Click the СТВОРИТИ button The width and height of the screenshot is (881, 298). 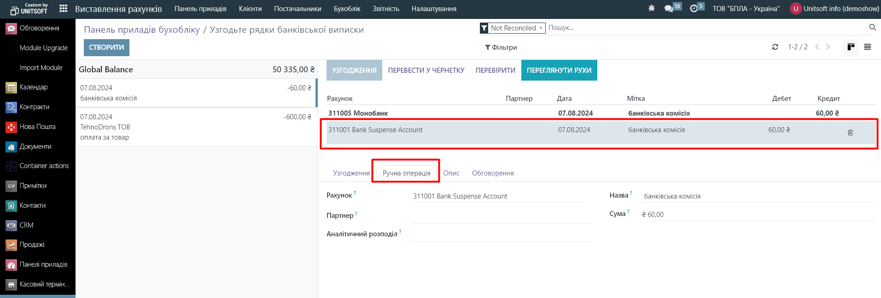(x=106, y=47)
